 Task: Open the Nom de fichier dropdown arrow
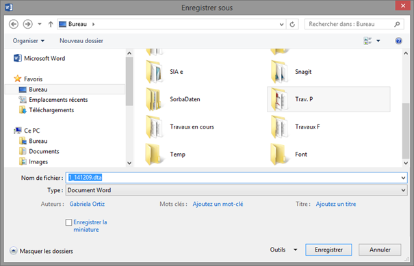click(404, 178)
